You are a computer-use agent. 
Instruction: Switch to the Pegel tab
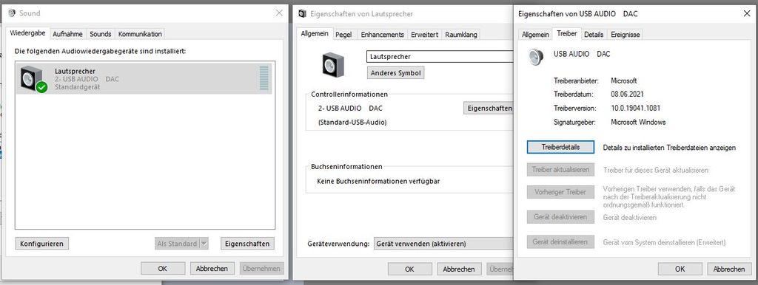(343, 34)
